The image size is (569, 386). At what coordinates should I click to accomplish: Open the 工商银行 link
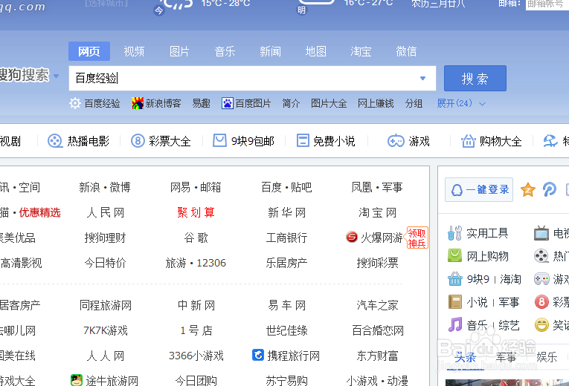point(286,238)
